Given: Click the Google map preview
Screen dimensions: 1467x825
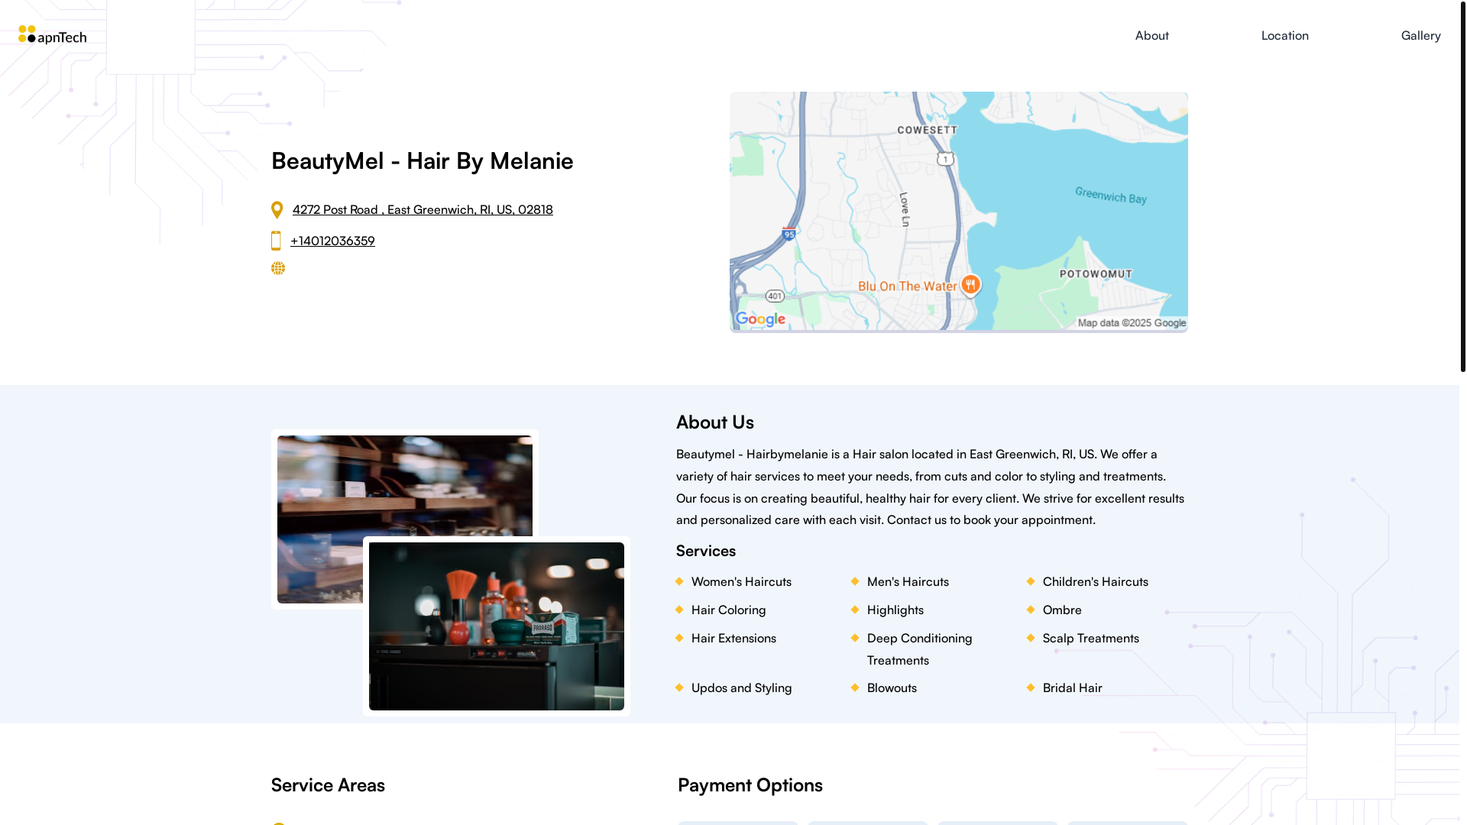Looking at the screenshot, I should [959, 212].
